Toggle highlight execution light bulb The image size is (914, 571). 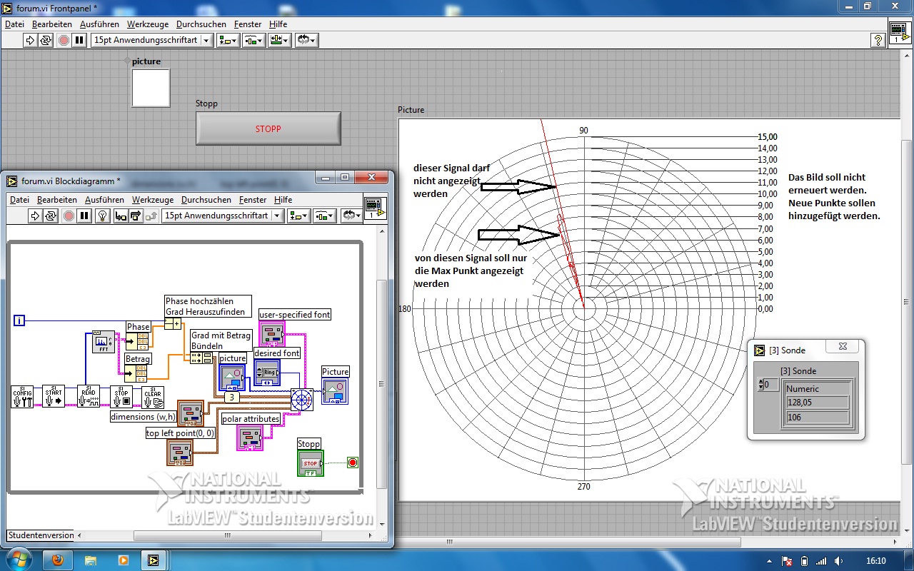(x=102, y=216)
